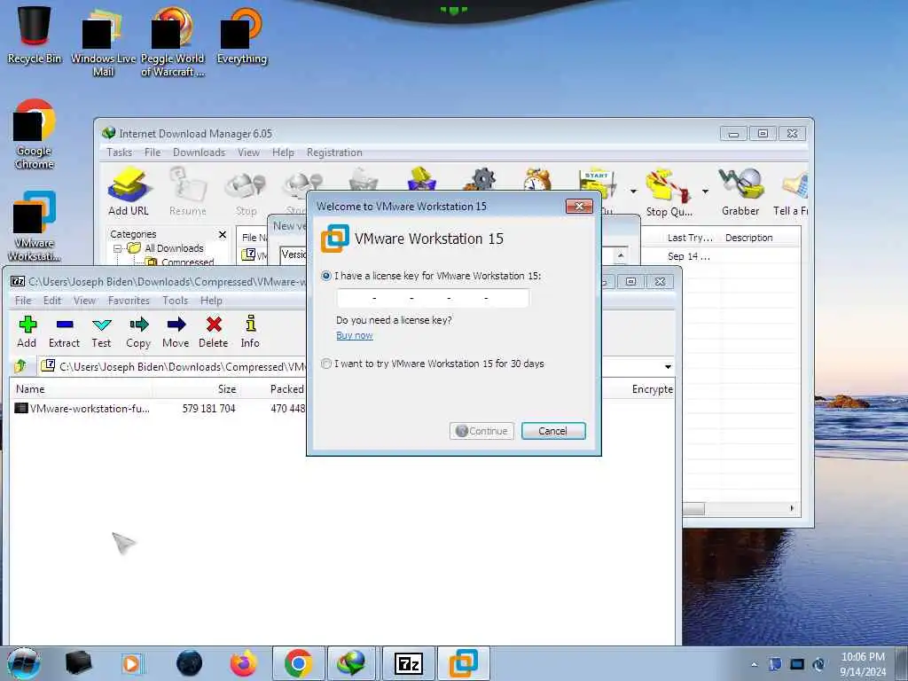Click Tell a Friend icon in IDM toolbar

coord(791,192)
